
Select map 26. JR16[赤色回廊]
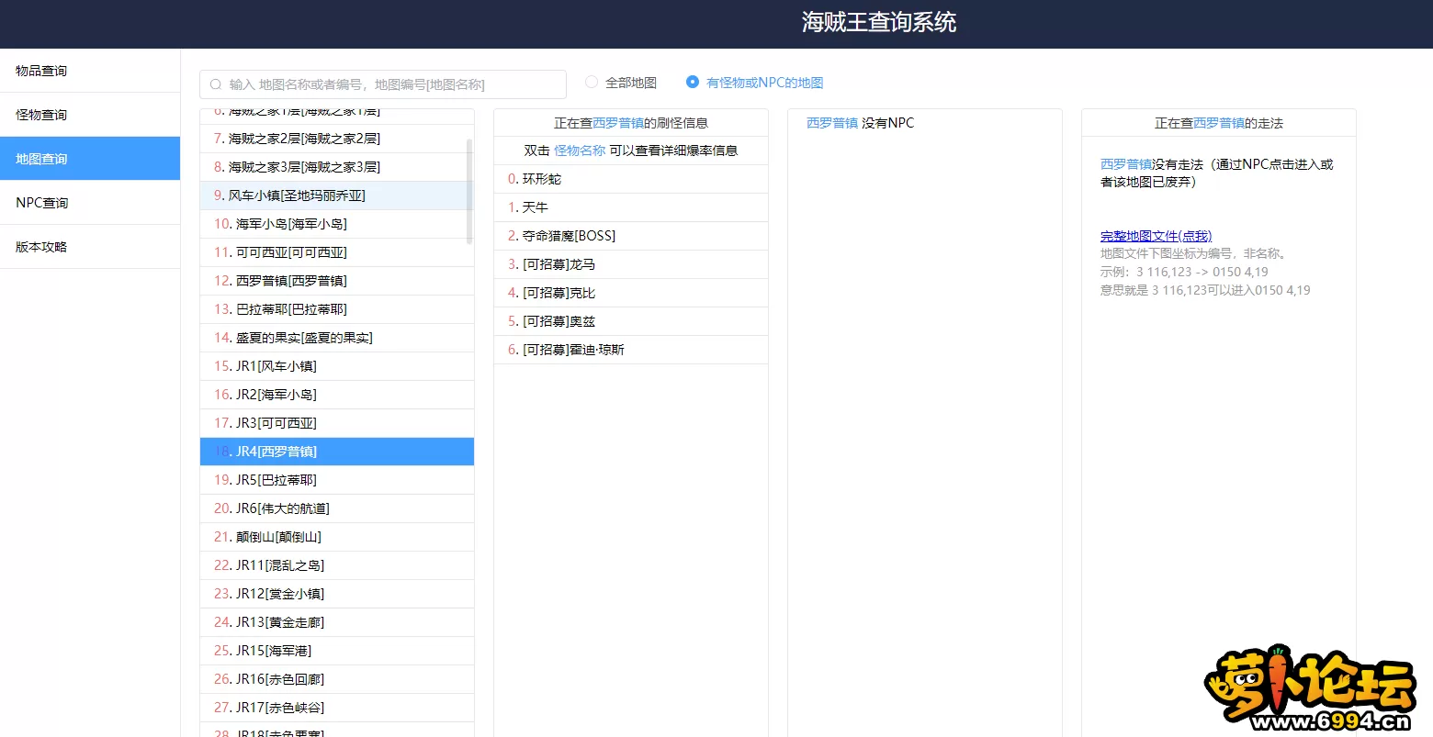coord(337,679)
